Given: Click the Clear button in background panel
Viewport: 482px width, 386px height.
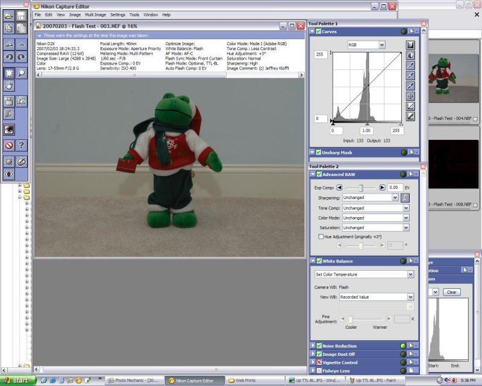Looking at the screenshot, I should (451, 292).
